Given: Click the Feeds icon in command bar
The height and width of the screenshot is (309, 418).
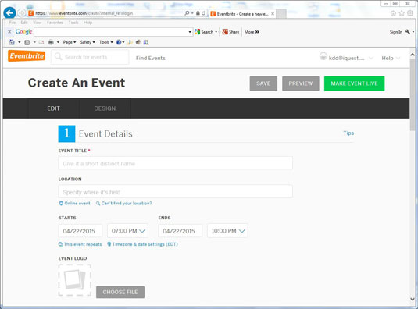Looking at the screenshot, I should pos(27,42).
